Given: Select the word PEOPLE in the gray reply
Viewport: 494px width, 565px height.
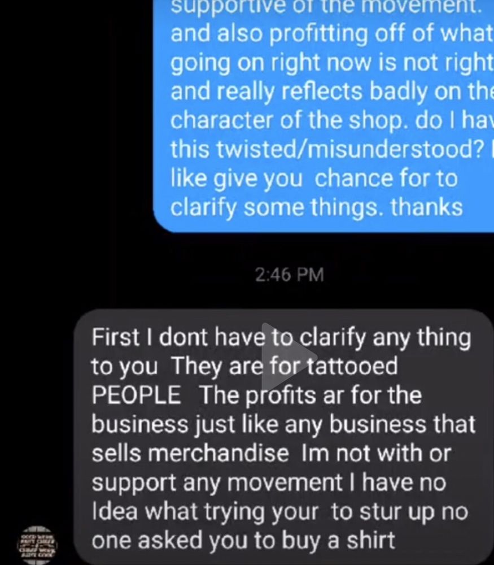Looking at the screenshot, I should pos(136,395).
